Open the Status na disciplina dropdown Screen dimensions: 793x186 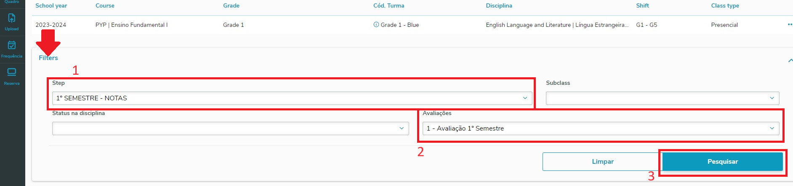(230, 128)
